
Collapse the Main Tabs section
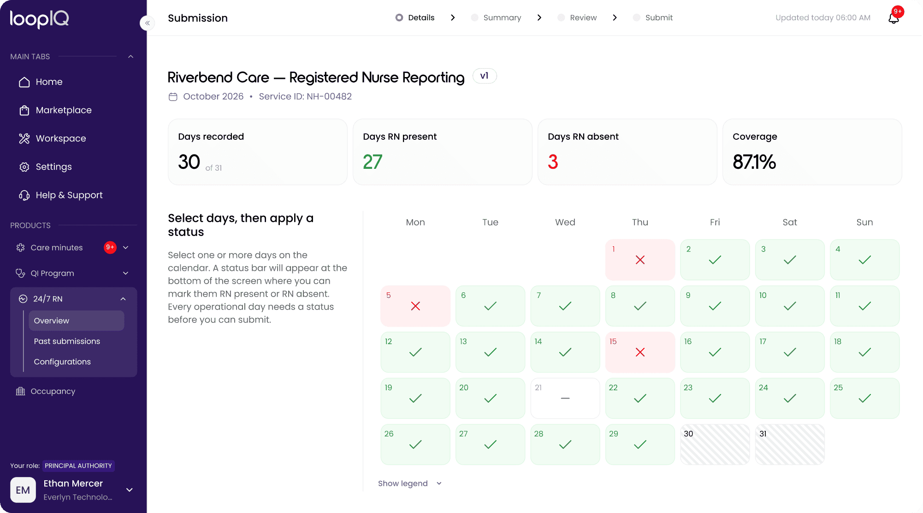tap(130, 57)
